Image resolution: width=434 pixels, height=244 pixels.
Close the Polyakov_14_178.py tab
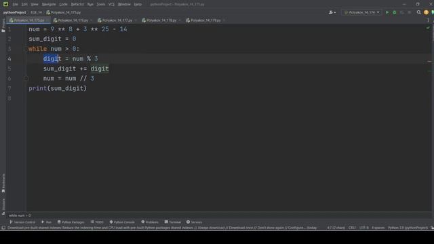[x=180, y=20]
